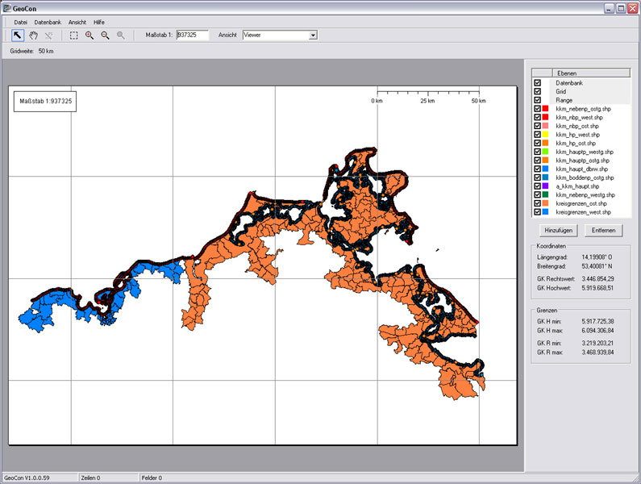Open the Datenbank menu
The height and width of the screenshot is (484, 641).
pos(48,22)
